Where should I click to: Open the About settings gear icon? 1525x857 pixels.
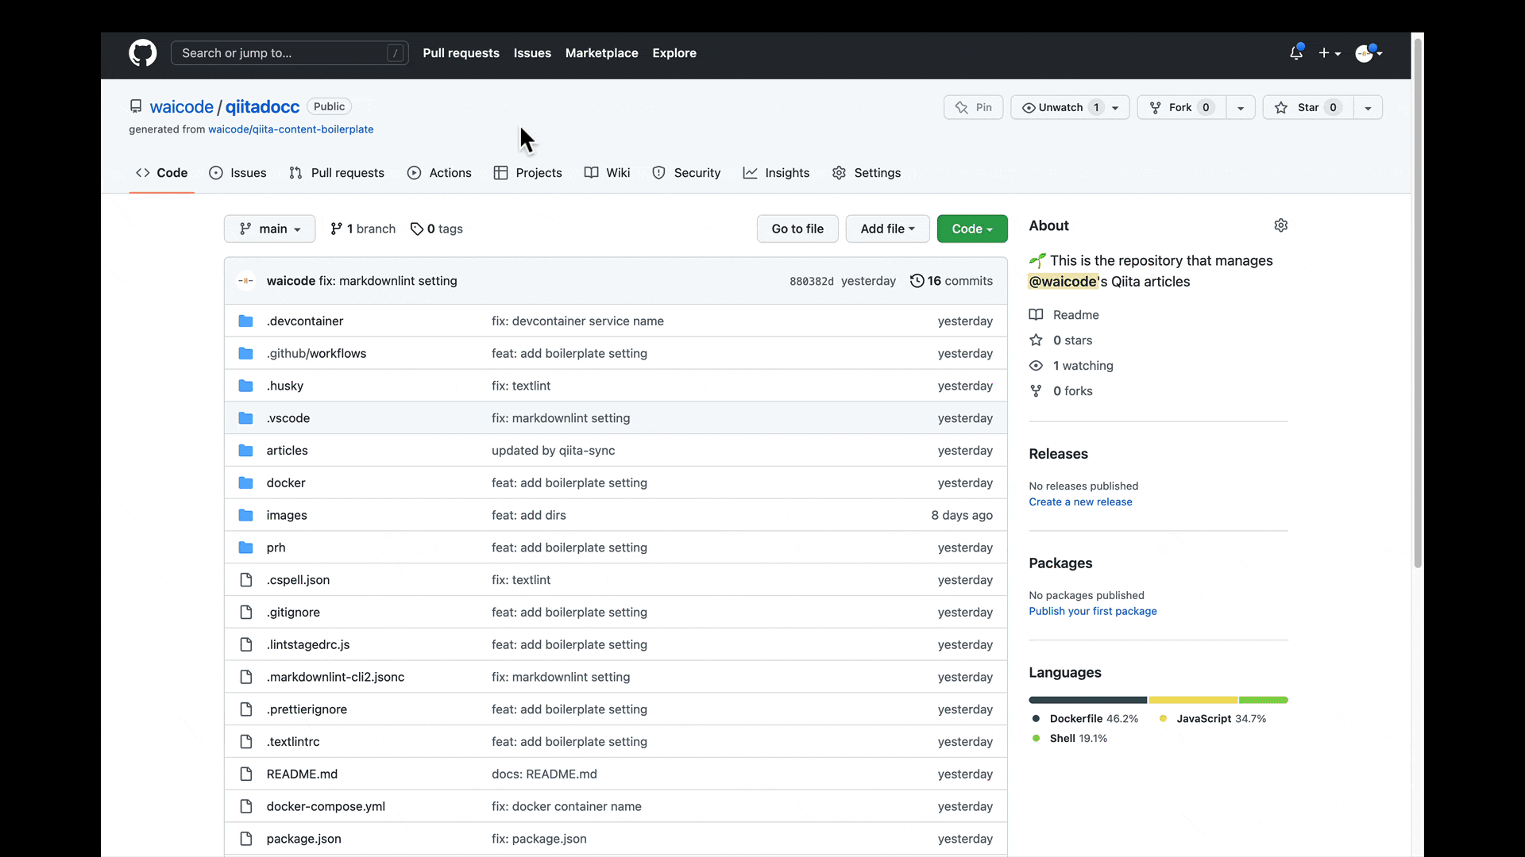(1281, 225)
